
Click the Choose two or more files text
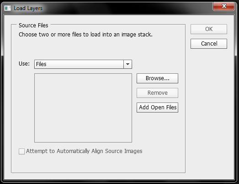tap(85, 35)
